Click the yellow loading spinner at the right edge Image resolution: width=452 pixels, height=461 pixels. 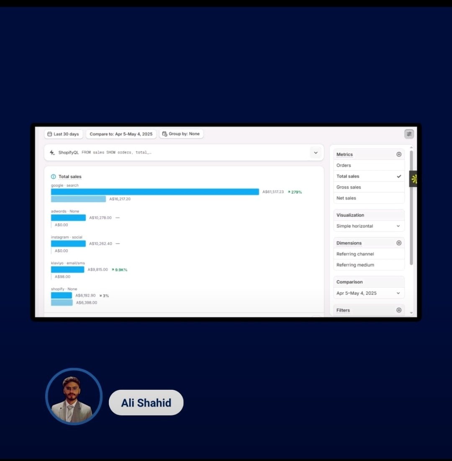tap(414, 178)
